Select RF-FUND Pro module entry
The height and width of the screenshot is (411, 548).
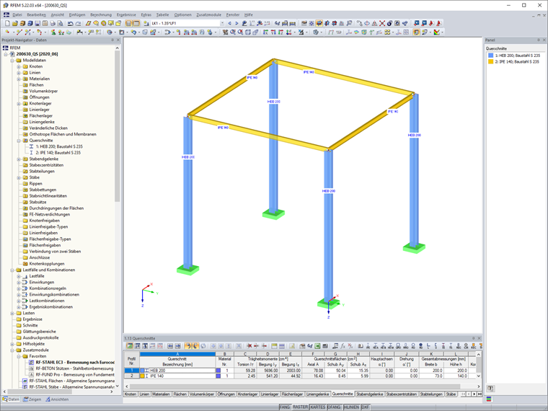point(75,375)
